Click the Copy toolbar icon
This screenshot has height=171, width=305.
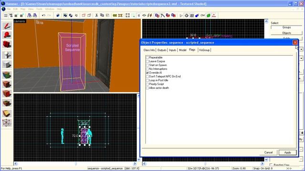click(102, 15)
